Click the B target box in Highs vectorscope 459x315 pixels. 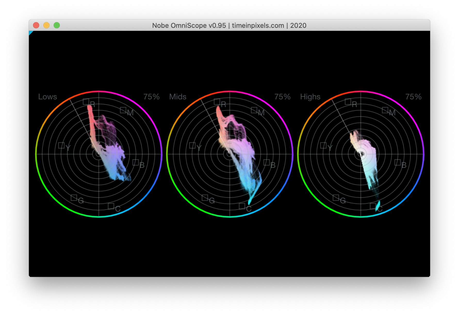(398, 162)
